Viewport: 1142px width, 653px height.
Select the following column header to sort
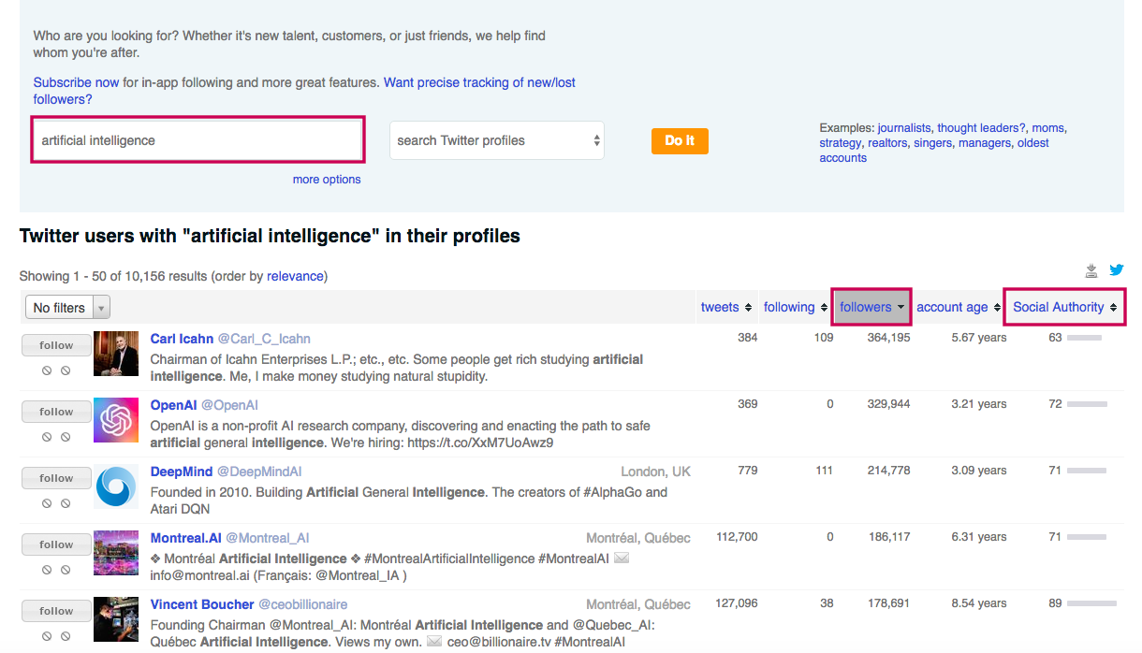[x=789, y=307]
